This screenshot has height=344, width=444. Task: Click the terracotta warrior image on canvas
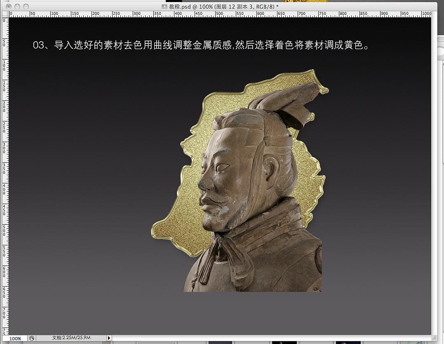click(x=253, y=187)
